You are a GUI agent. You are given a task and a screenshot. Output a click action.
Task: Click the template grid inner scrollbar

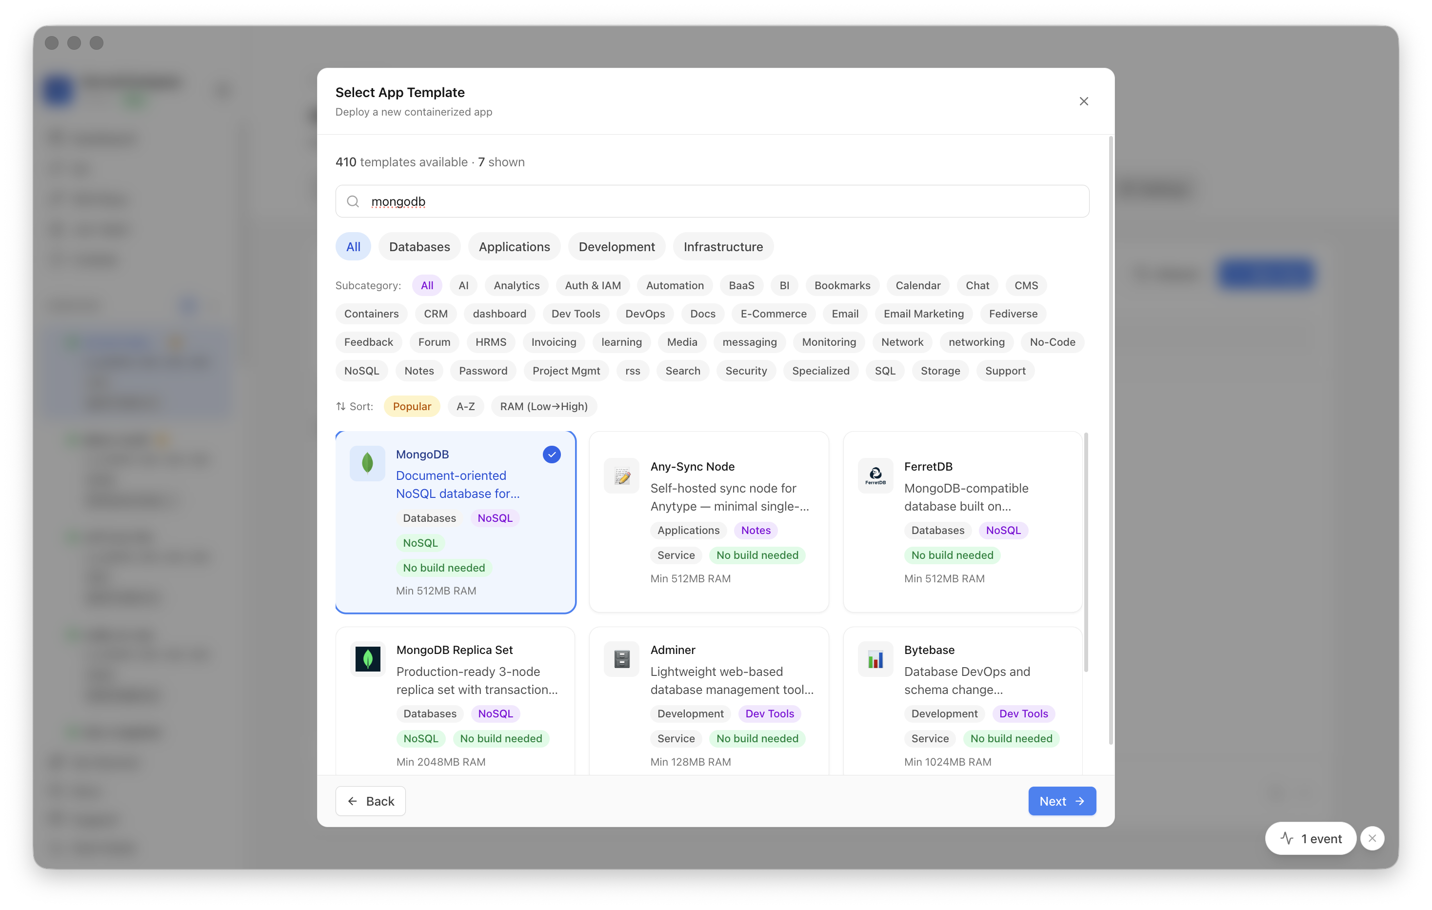coord(1086,552)
